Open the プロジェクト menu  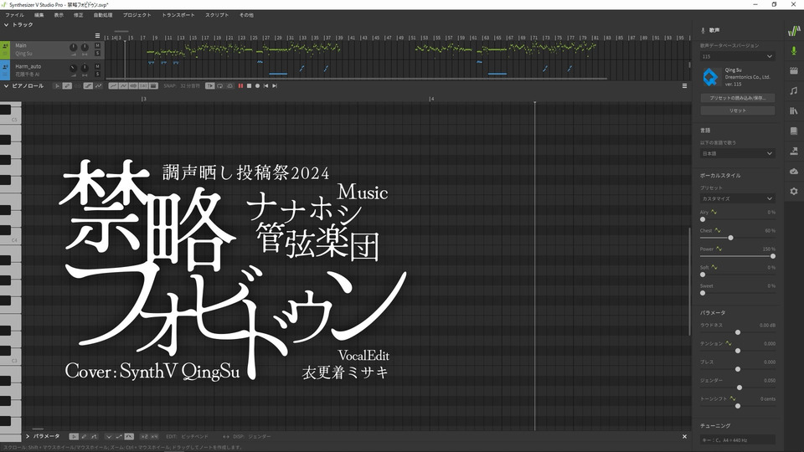click(137, 15)
